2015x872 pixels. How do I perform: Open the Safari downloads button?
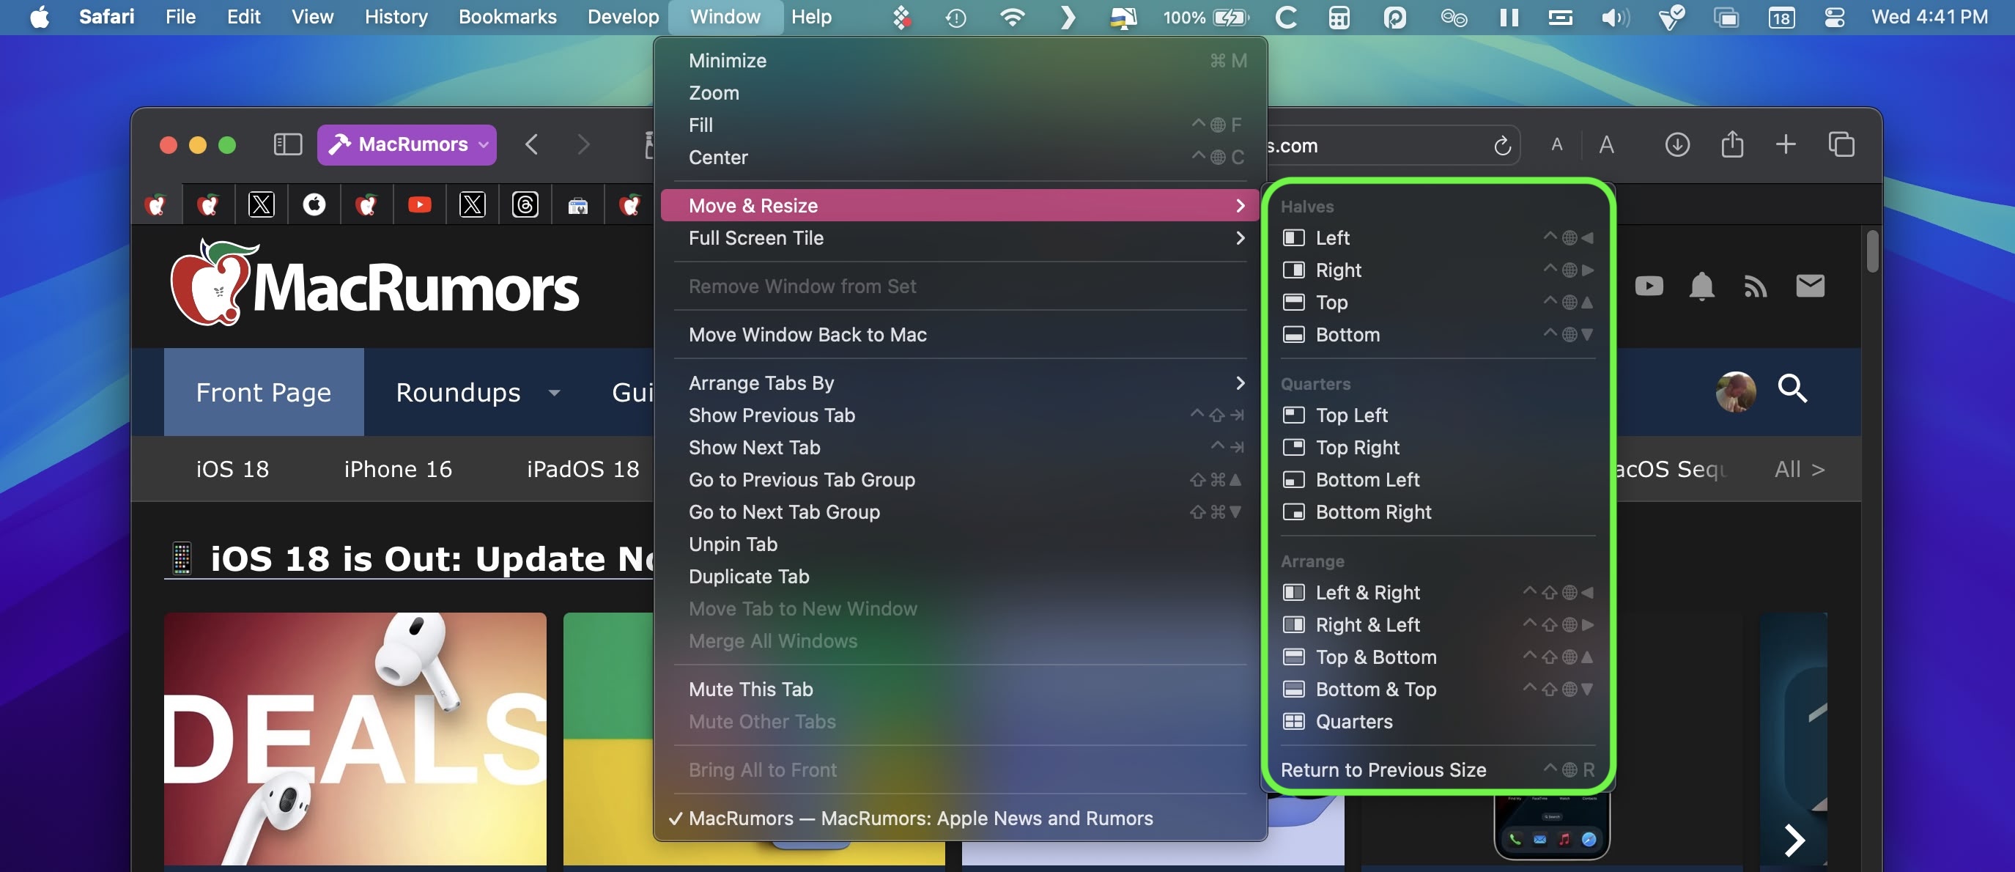1677,144
